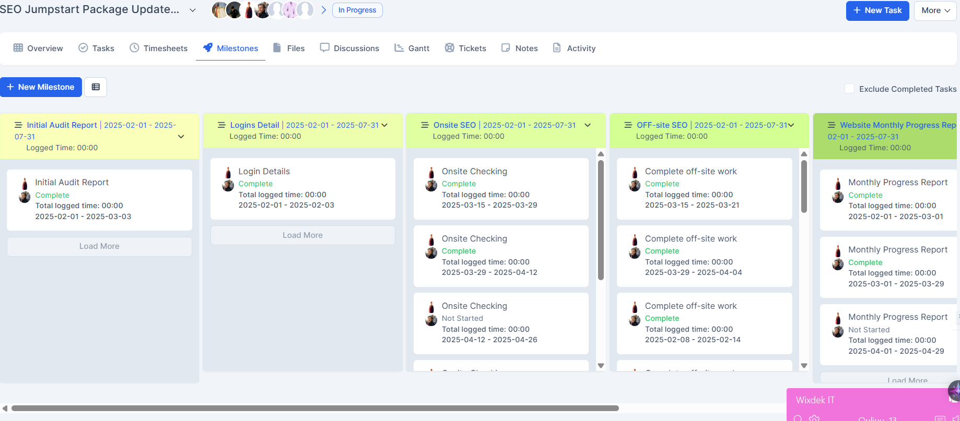Click the table view icon beside New Milestone
The width and height of the screenshot is (960, 421).
point(96,87)
